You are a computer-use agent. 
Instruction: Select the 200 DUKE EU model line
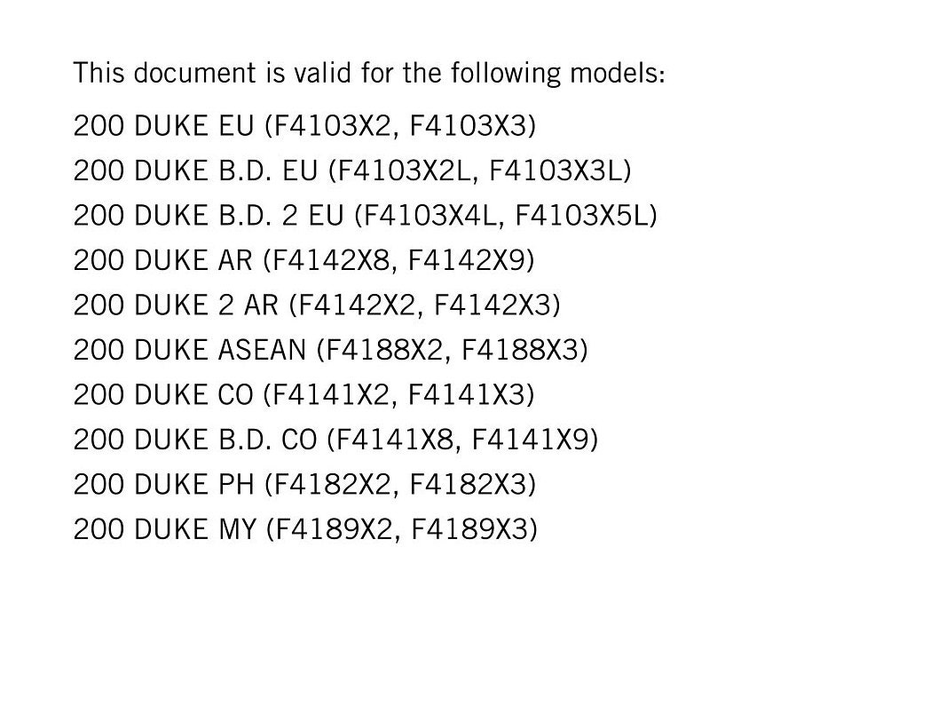(304, 126)
